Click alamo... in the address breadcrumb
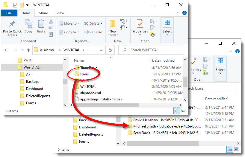 tap(50, 50)
